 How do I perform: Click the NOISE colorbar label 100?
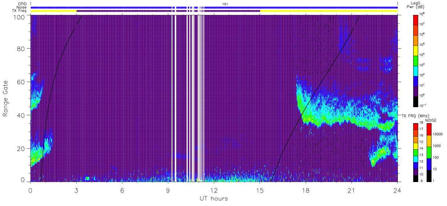[x=436, y=158]
